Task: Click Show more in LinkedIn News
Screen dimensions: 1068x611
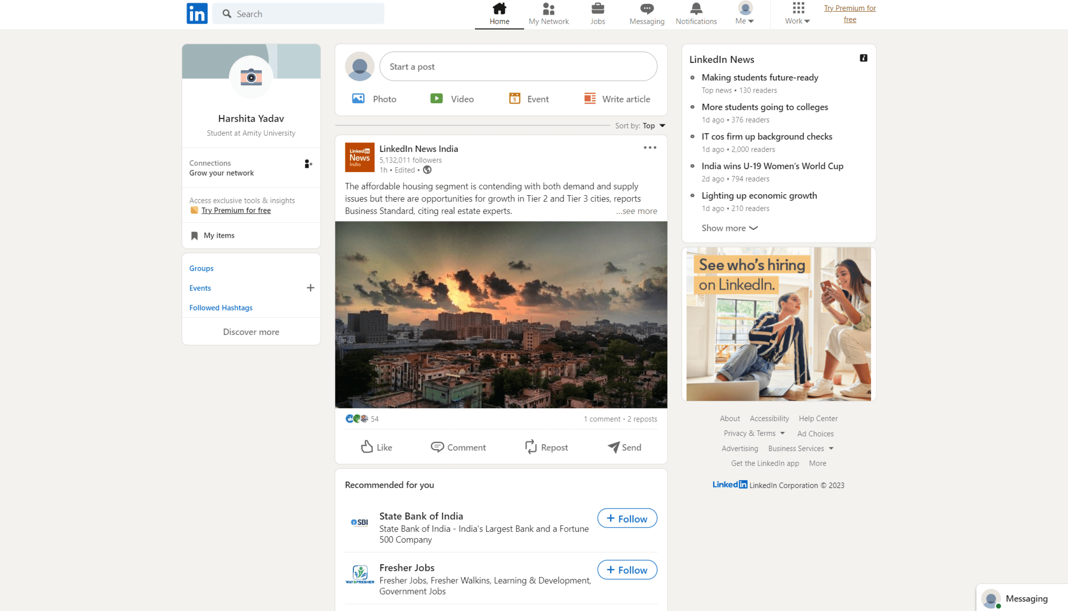Action: tap(729, 228)
